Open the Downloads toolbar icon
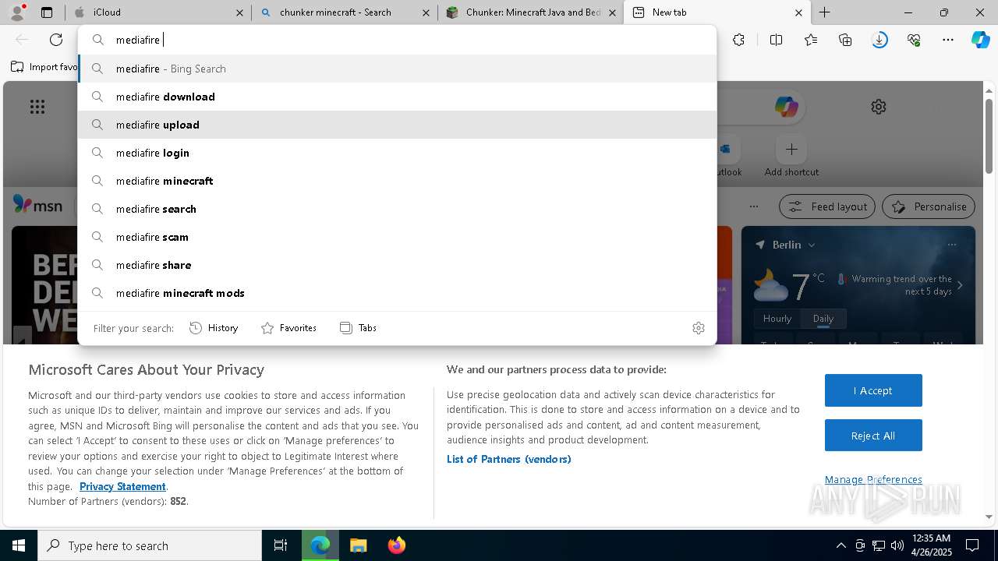The image size is (998, 561). pyautogui.click(x=879, y=40)
